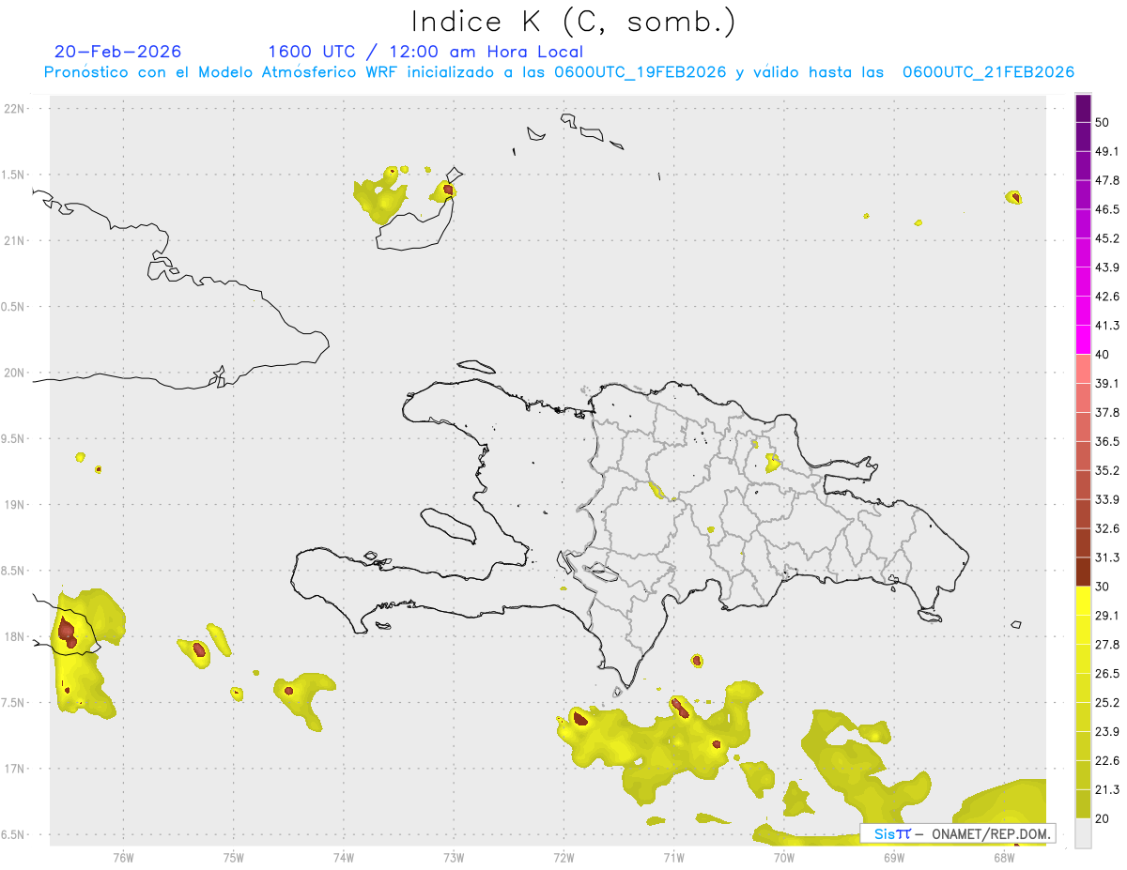Image resolution: width=1127 pixels, height=870 pixels.
Task: Click the '37.8' value on the color scale
Action: [x=1107, y=413]
